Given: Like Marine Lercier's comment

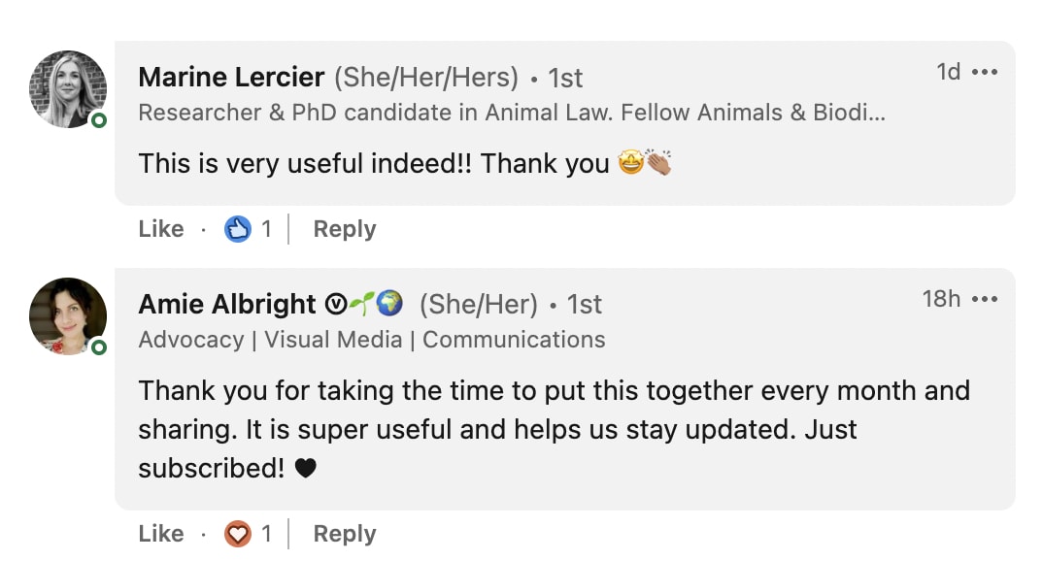Looking at the screenshot, I should pos(161,229).
